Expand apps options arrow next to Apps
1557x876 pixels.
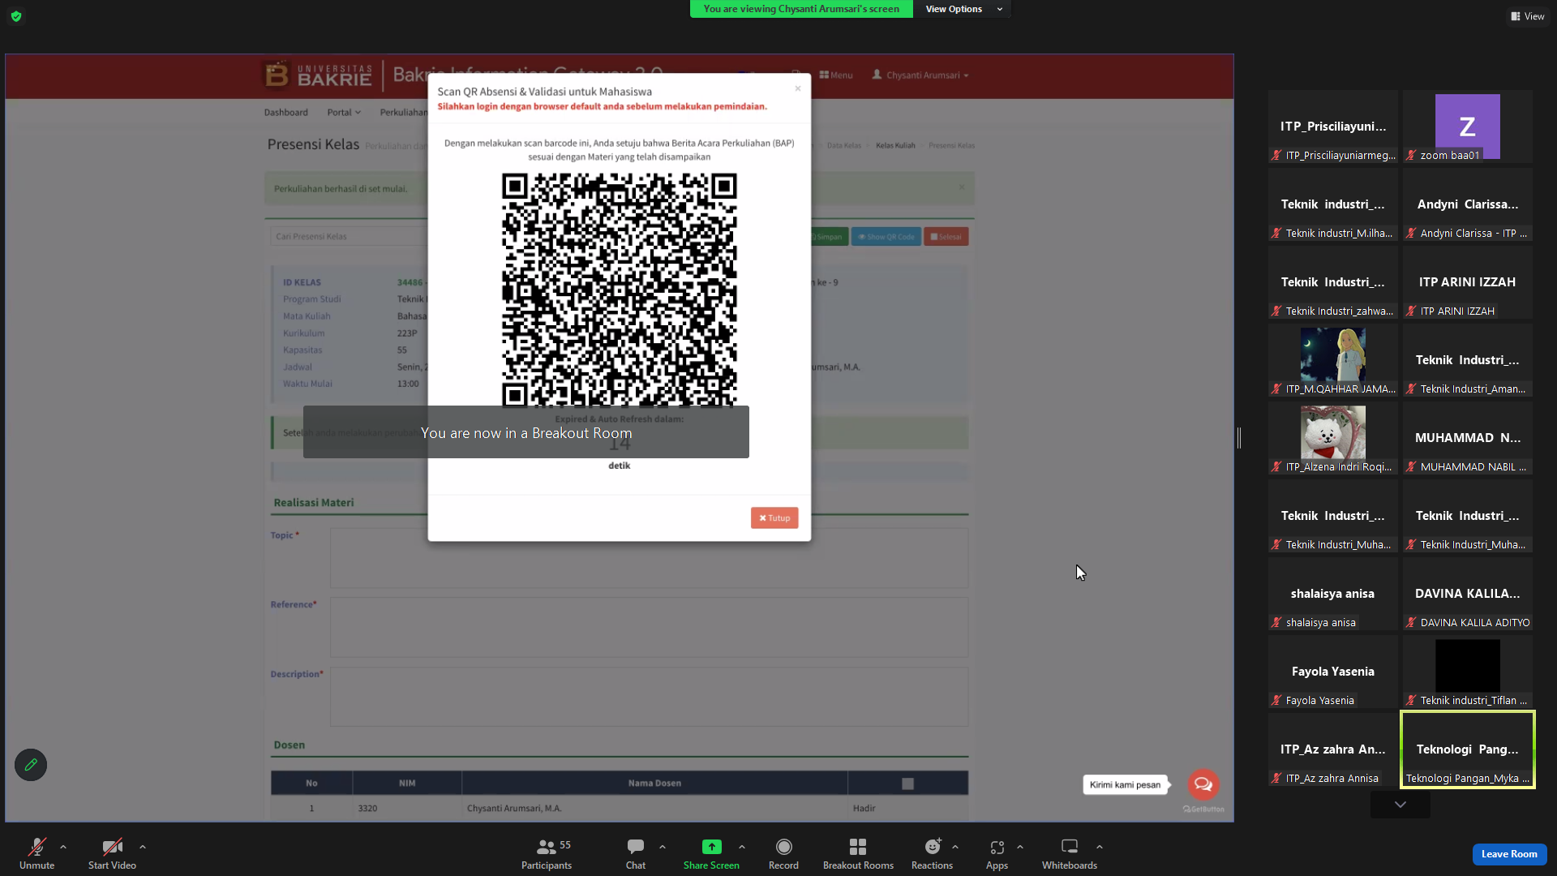[x=1020, y=847]
